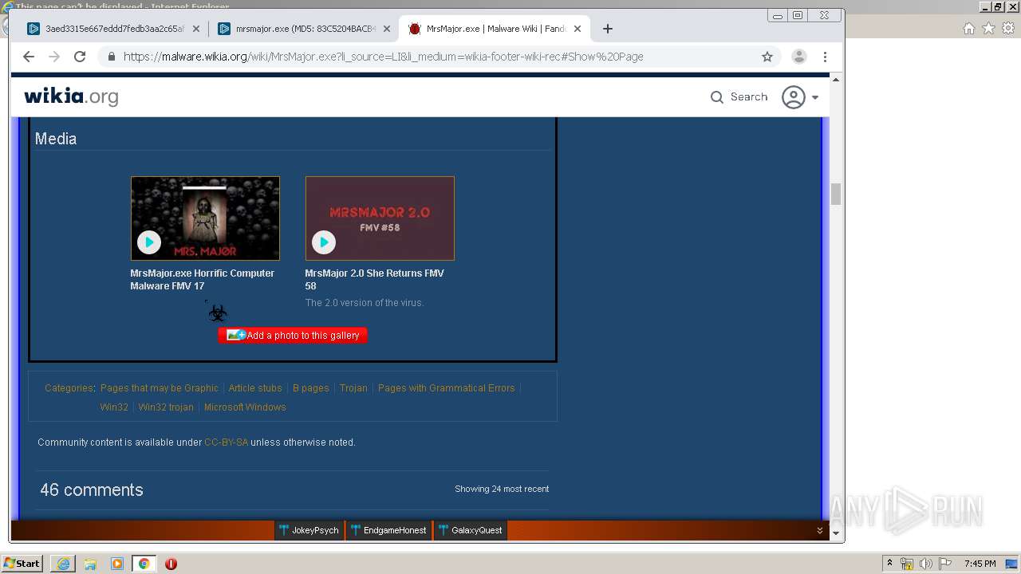Select 'The 2.0 version of the virus.' caption
Screen dimensions: 1021x574
365,303
